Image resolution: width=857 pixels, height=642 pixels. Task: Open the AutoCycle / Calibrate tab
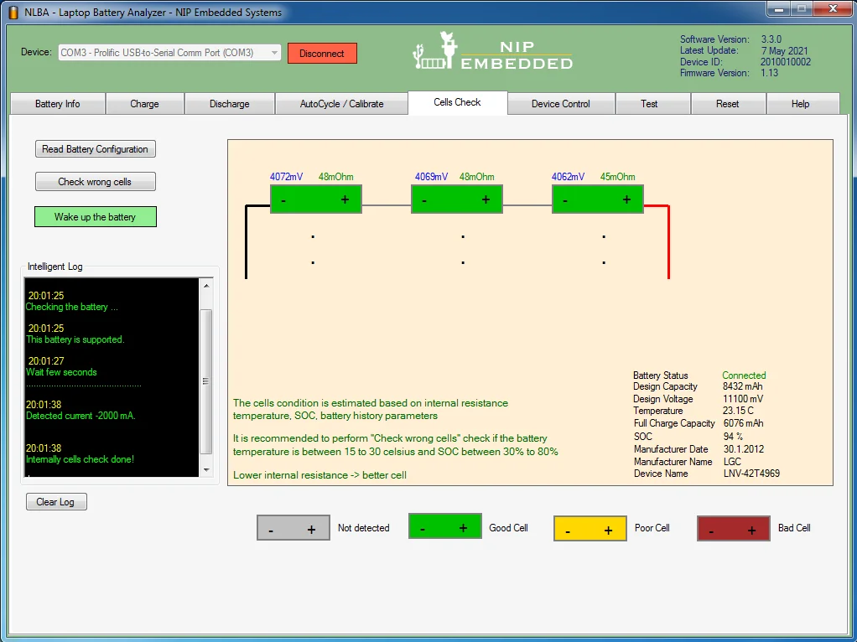pyautogui.click(x=341, y=104)
